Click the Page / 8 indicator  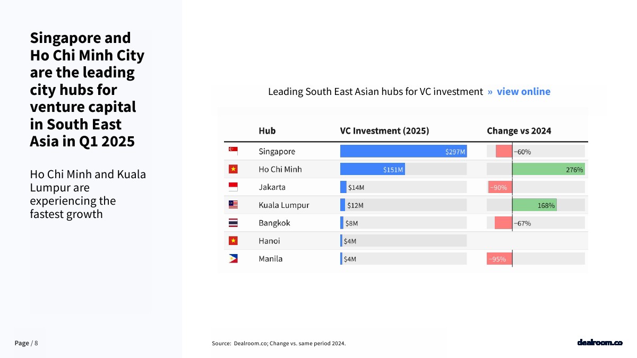click(26, 343)
